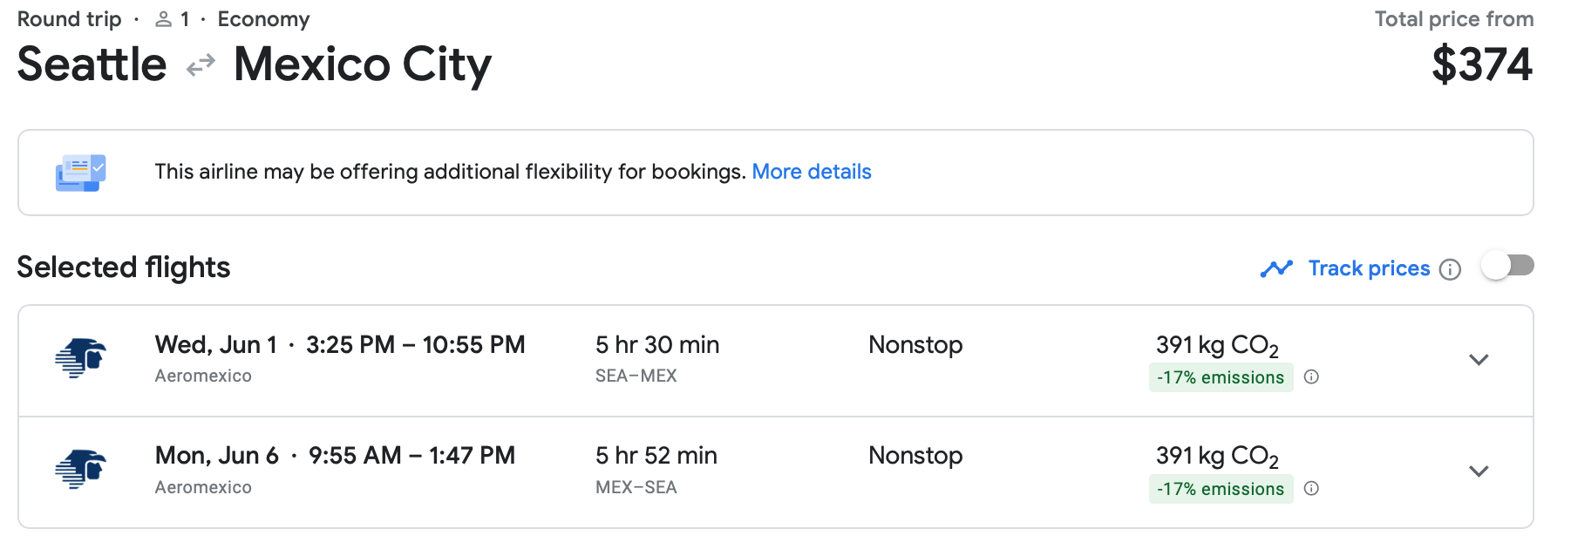Open the info icon beside Track prices
Screen dimensions: 1571x556
click(x=1450, y=269)
